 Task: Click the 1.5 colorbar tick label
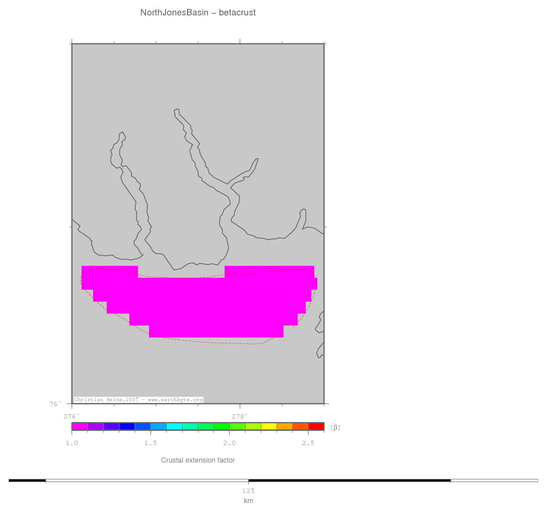tap(151, 443)
